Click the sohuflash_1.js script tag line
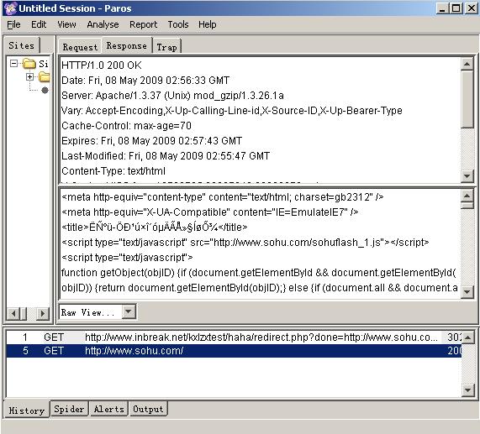 (245, 243)
